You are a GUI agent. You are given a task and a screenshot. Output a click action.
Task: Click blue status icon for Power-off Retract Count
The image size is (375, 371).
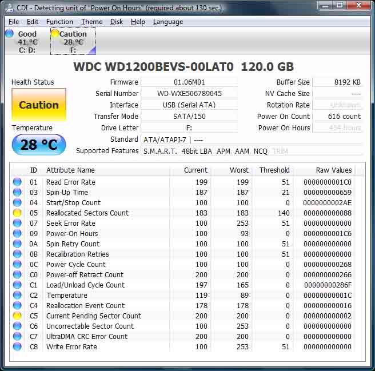17,274
